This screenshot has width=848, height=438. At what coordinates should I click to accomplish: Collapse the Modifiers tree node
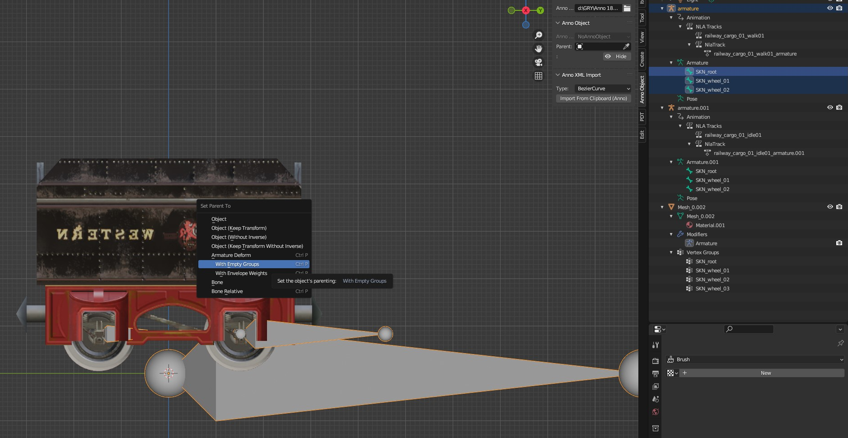[671, 234]
